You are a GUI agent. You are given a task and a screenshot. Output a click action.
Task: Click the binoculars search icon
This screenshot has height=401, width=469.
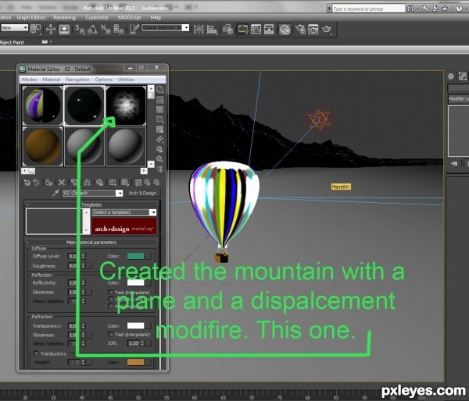point(411,9)
